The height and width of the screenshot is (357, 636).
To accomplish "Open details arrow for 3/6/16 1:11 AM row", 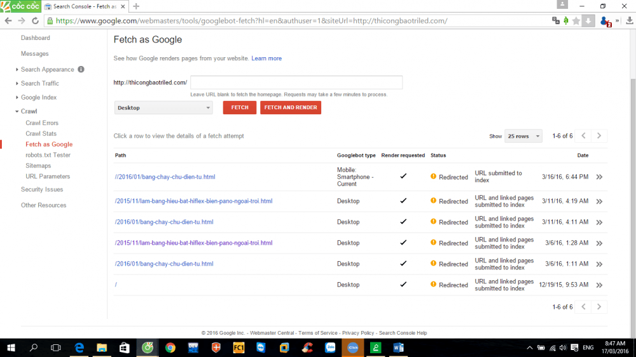I will (599, 264).
